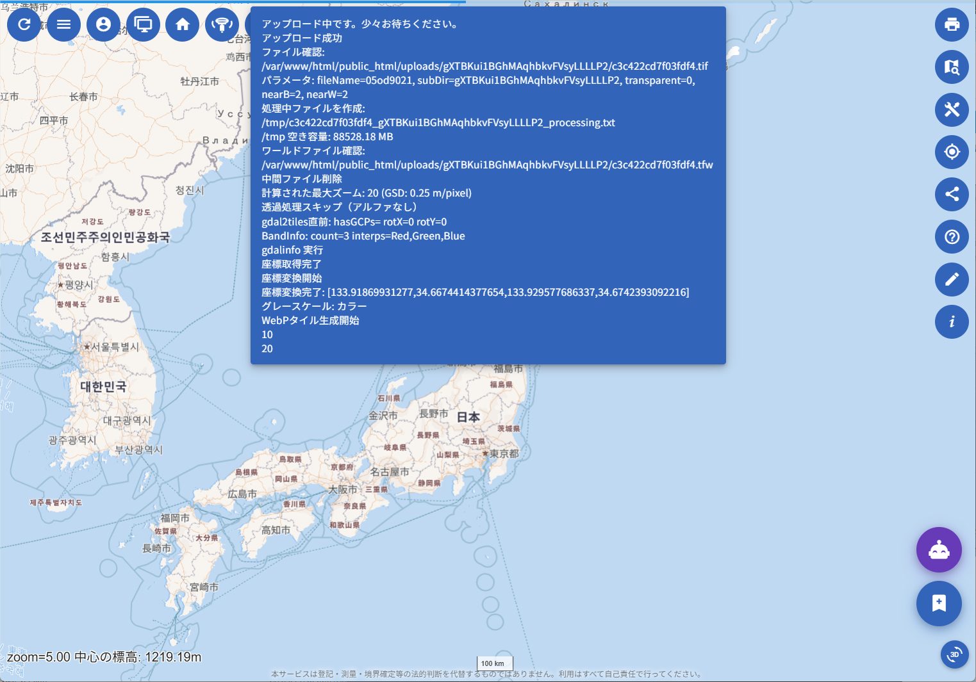Open the tools wrench-and-screwdriver button
Screen dimensions: 976x682
click(x=952, y=110)
